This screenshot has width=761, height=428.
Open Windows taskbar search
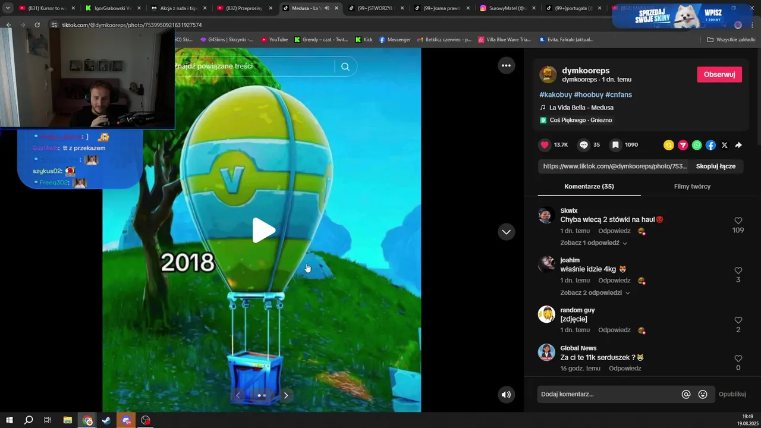pos(29,420)
